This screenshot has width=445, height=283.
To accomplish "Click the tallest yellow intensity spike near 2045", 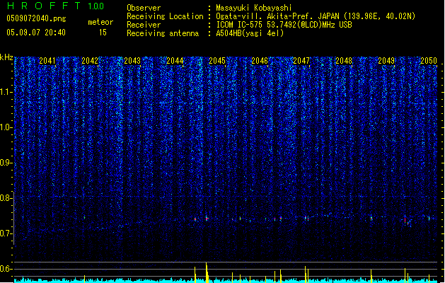I will pos(207,272).
